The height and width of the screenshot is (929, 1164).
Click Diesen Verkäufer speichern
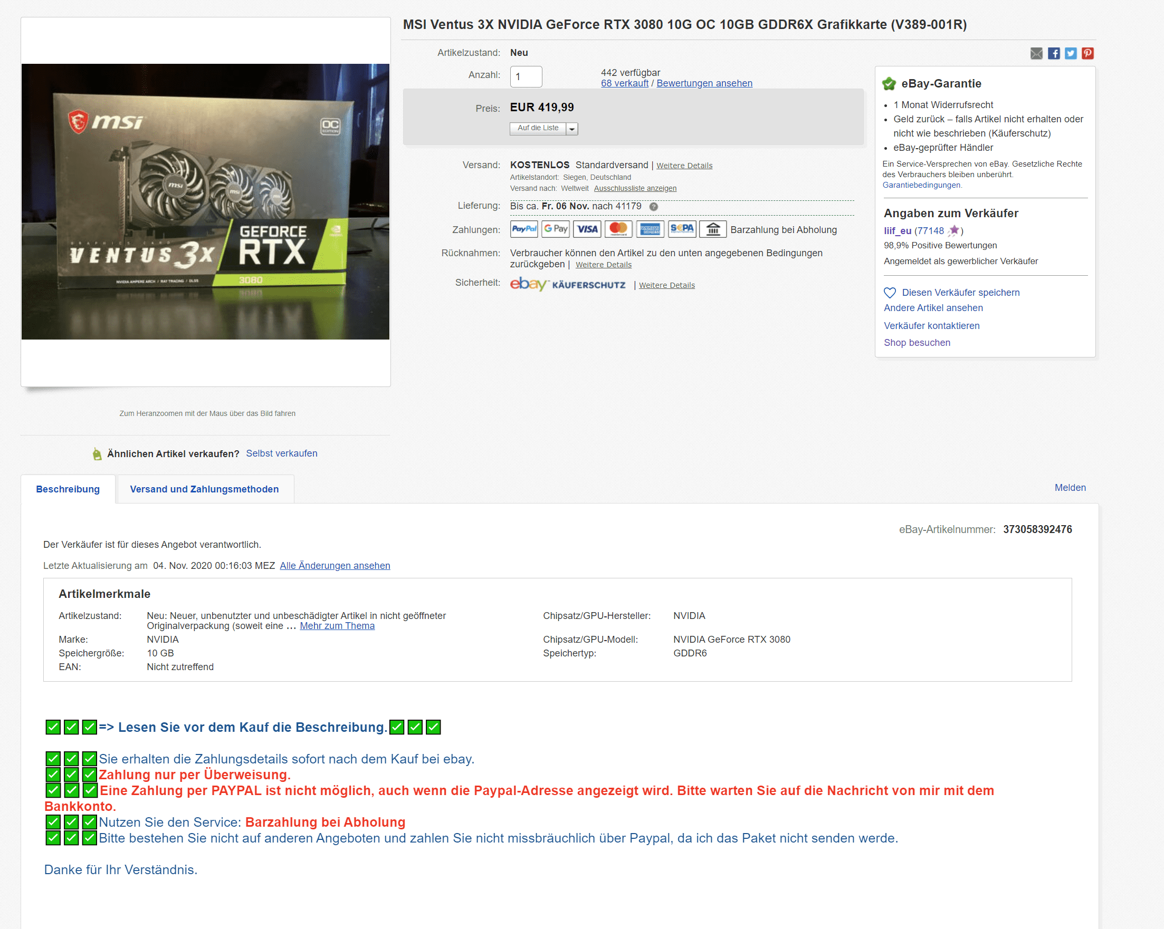(960, 293)
